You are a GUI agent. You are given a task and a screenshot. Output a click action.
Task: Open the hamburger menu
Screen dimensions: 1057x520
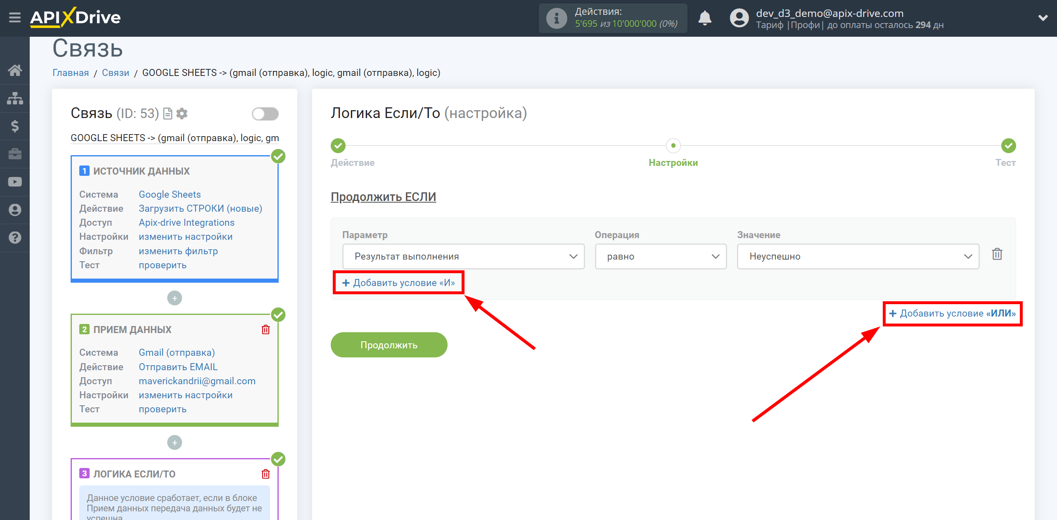click(x=15, y=18)
